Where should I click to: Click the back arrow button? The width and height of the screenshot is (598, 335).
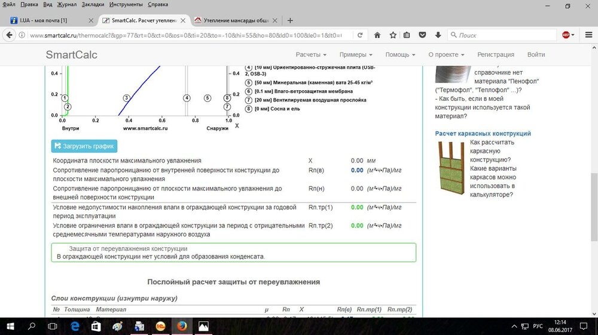10,35
